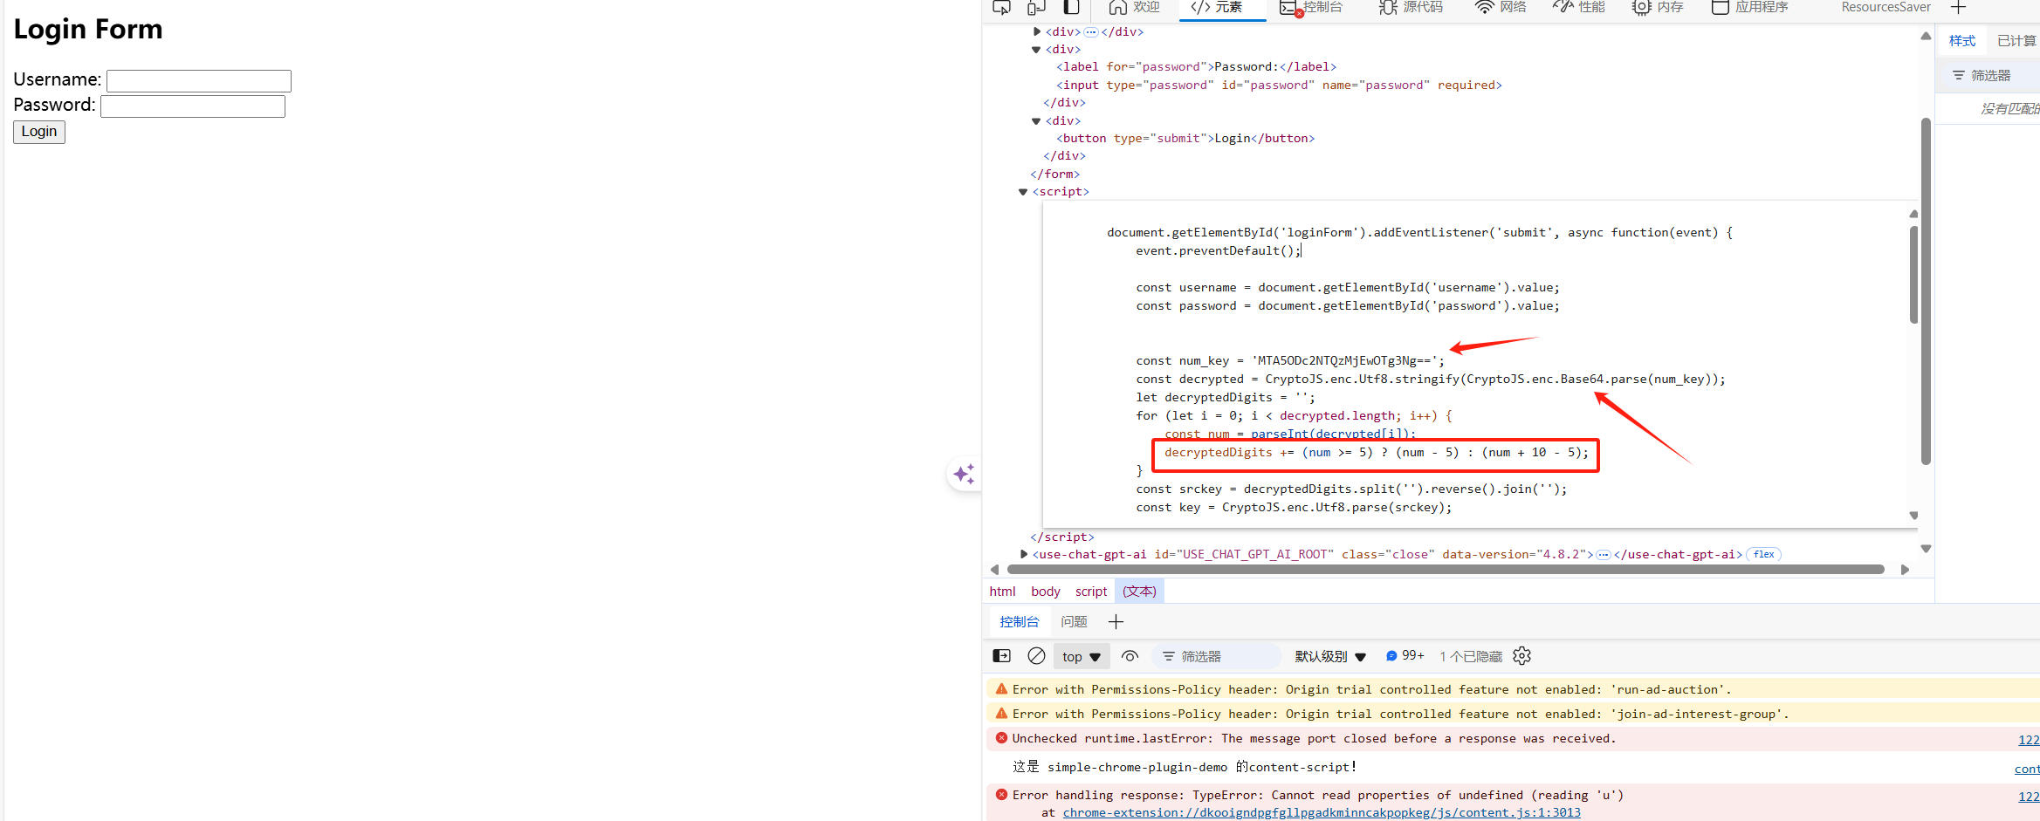Click the Username input field
Image resolution: width=2040 pixels, height=821 pixels.
click(199, 81)
